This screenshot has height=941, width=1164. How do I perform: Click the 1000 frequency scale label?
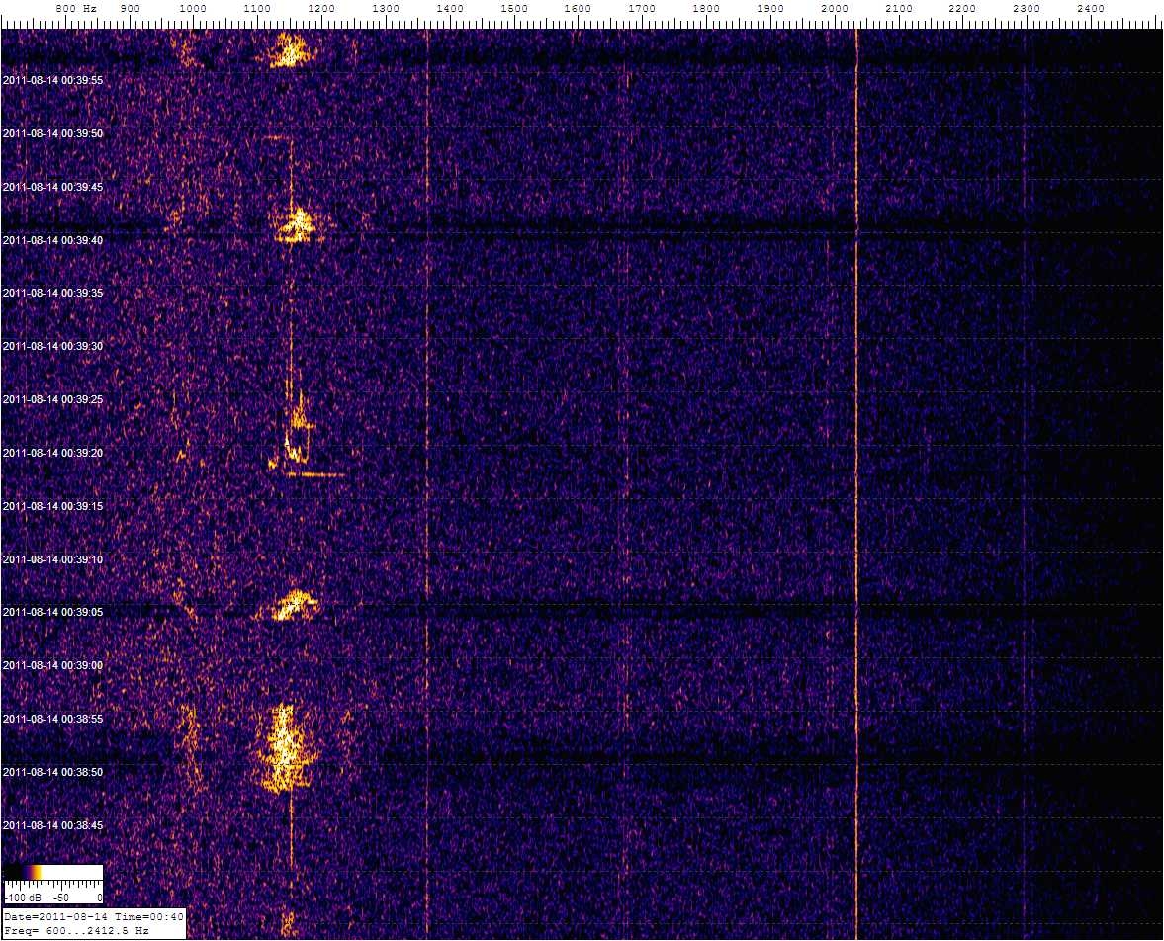[x=193, y=9]
